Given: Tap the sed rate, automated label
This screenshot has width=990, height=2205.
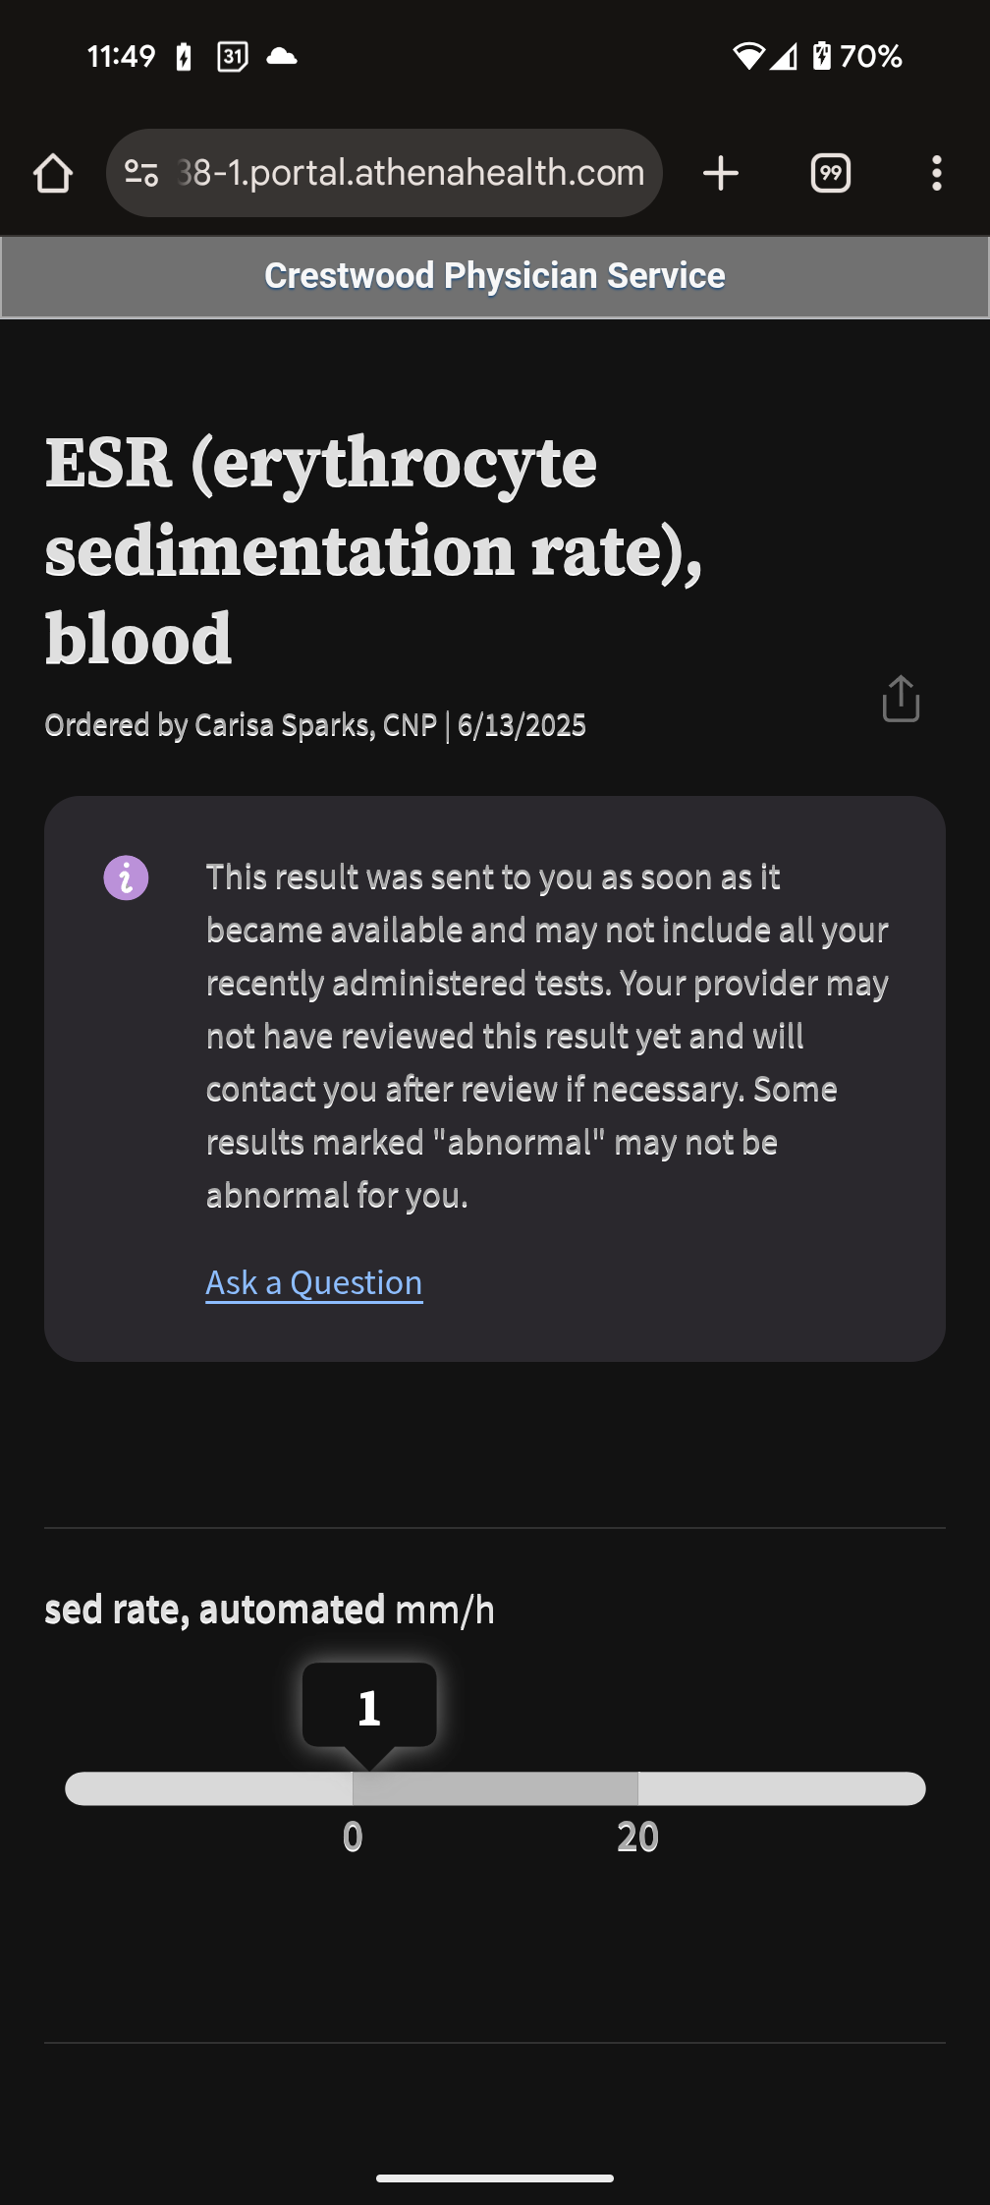Looking at the screenshot, I should [215, 1611].
